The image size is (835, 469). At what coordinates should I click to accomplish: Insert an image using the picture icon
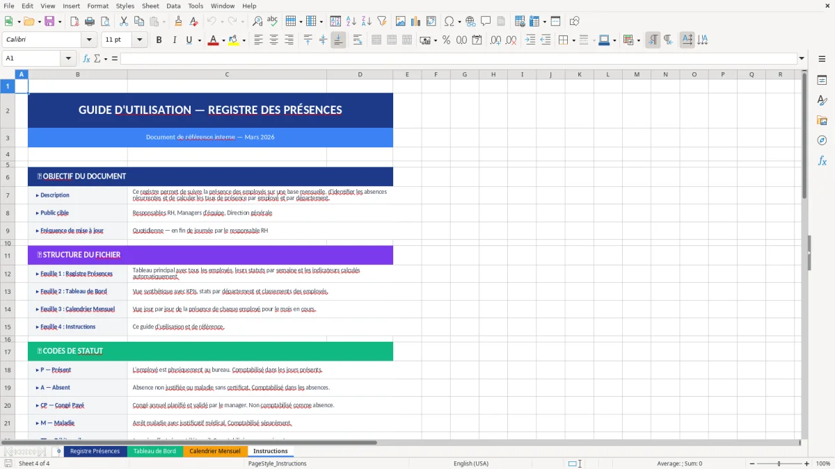pyautogui.click(x=401, y=22)
